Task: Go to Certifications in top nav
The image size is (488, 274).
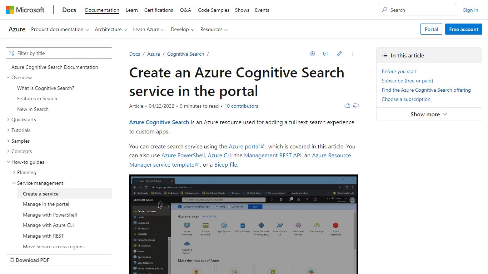Action: (159, 10)
